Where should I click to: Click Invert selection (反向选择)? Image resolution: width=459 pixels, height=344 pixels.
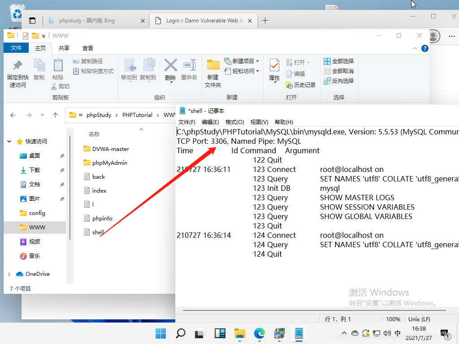pos(339,81)
